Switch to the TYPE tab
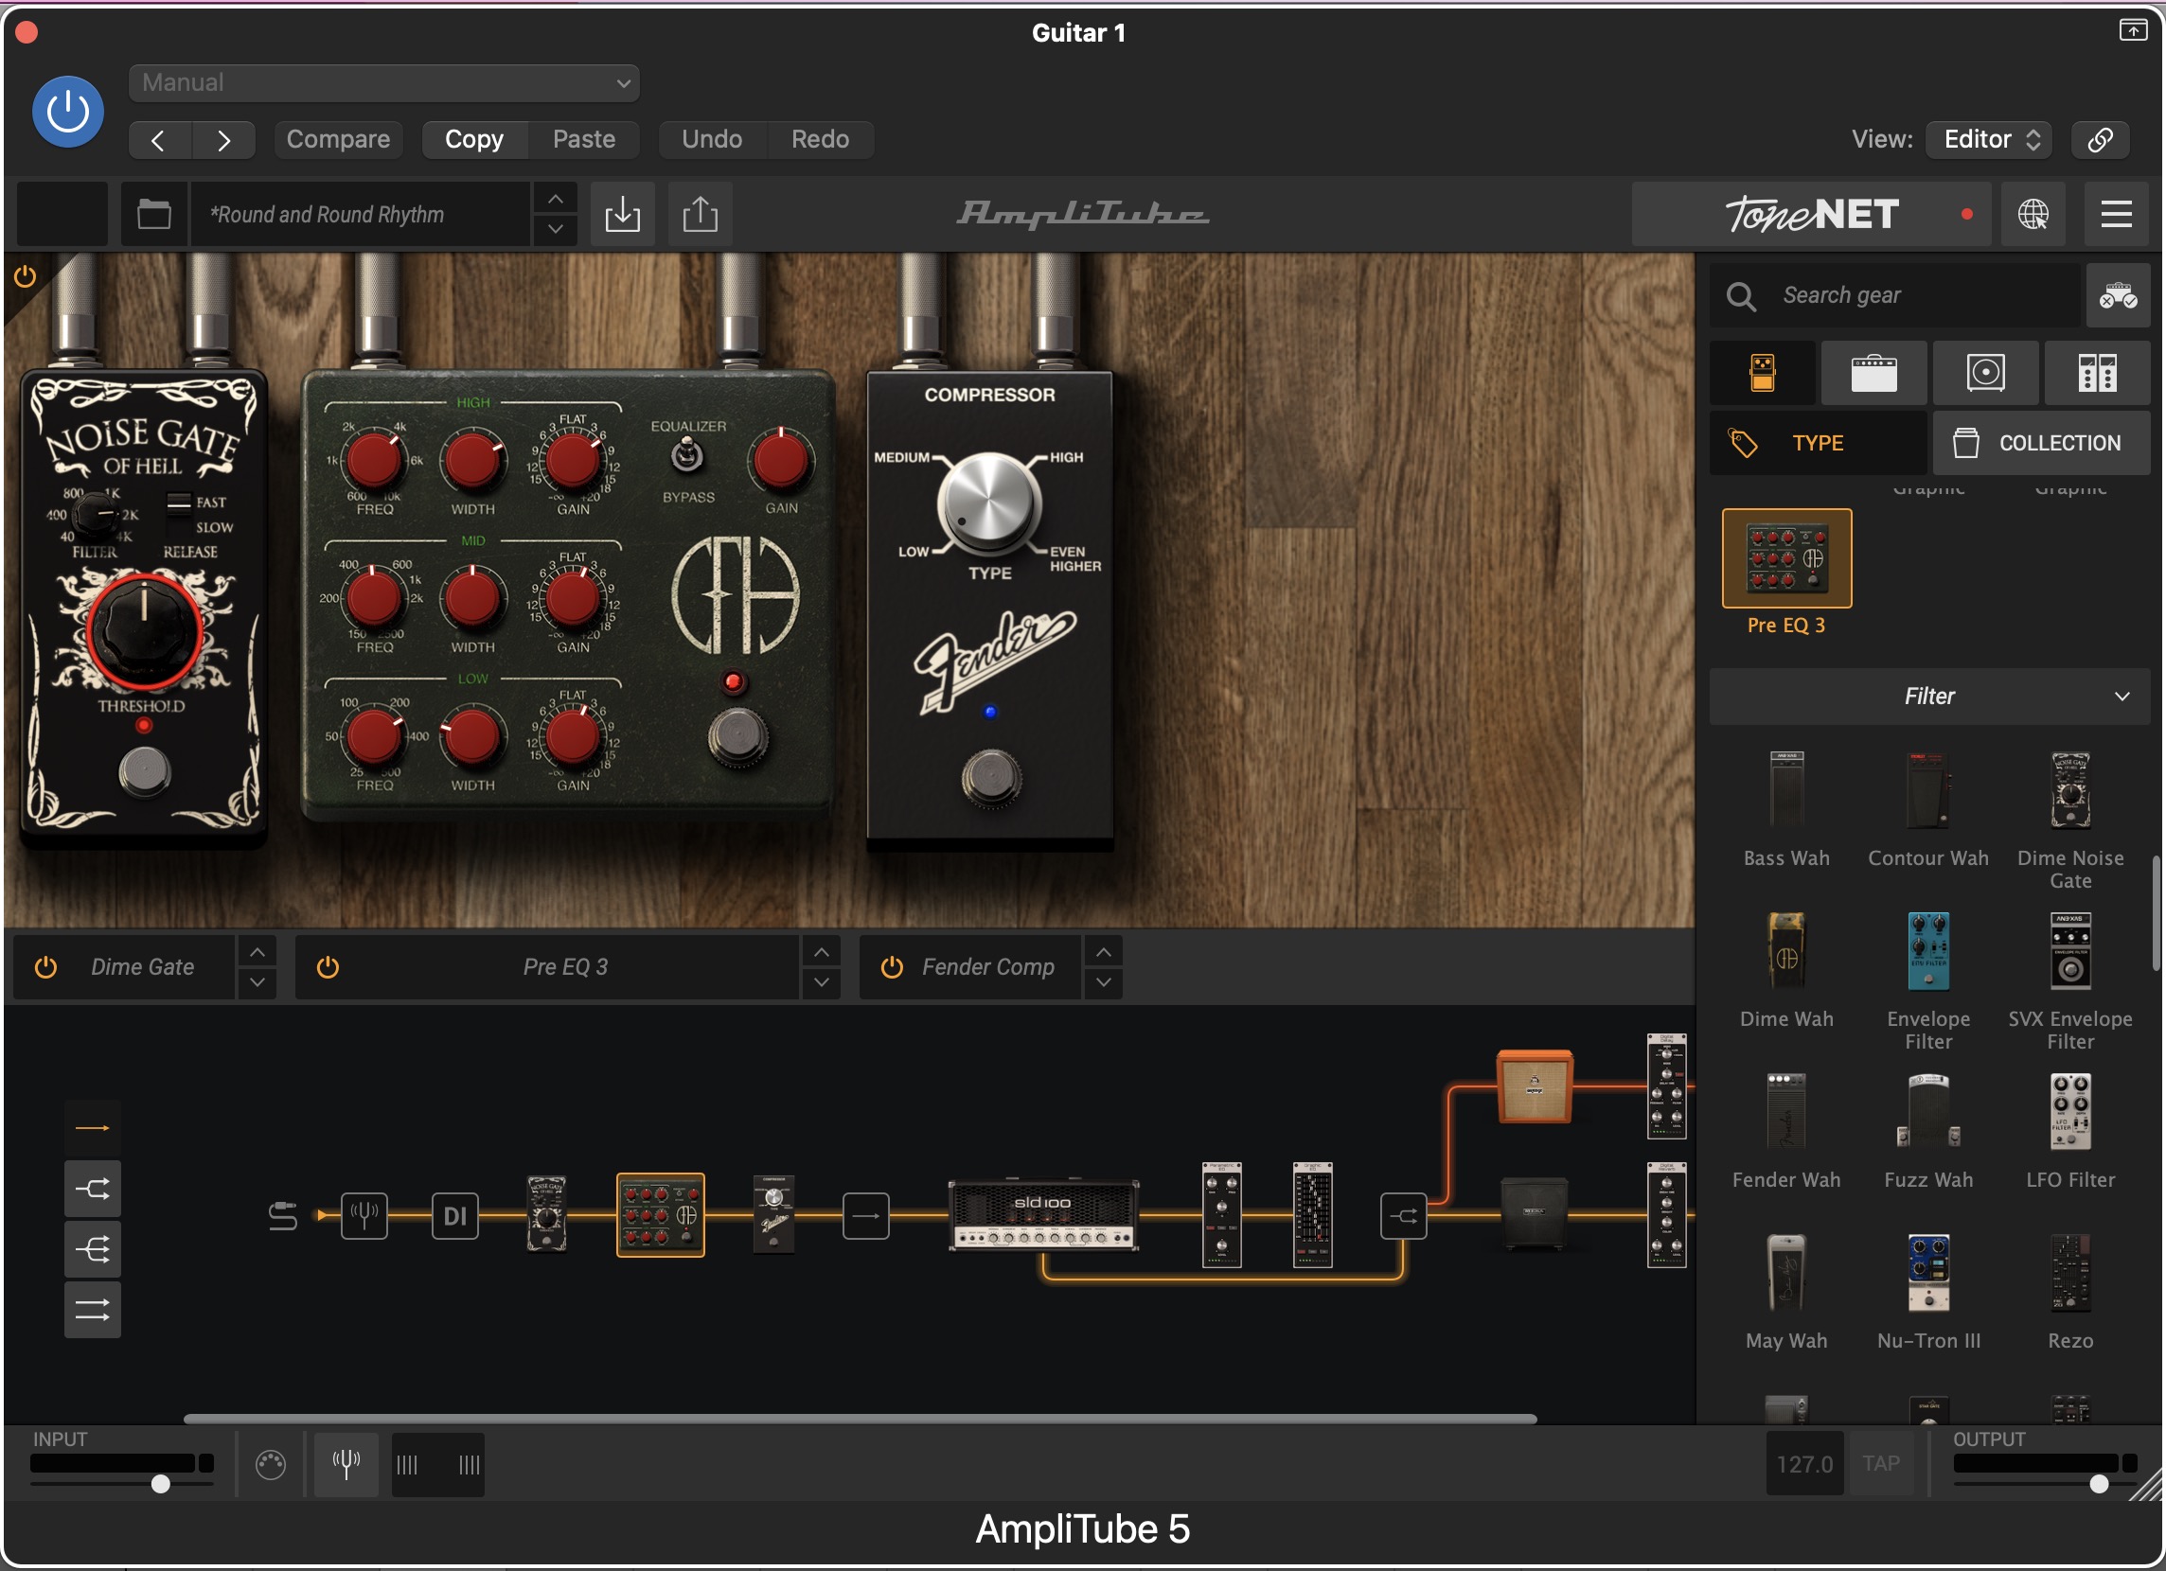Image resolution: width=2166 pixels, height=1571 pixels. (1818, 443)
